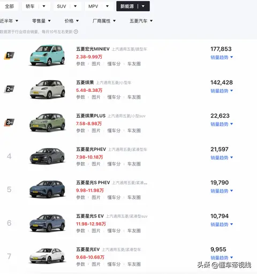257x274 pixels.
Task: Click the rank 2 badge icon
Action: click(9, 89)
